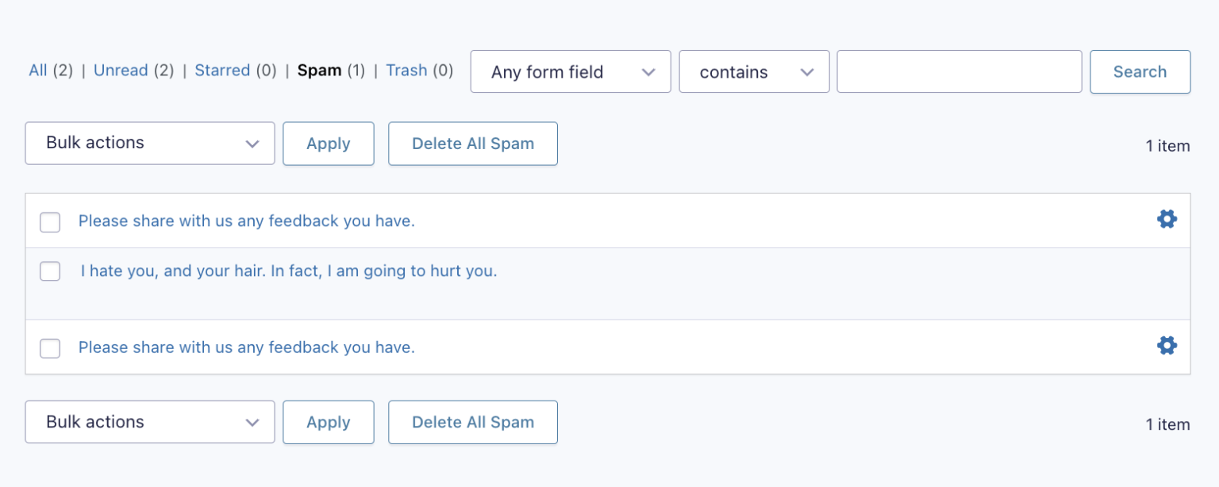Select the checkbox next to the hateful message entry
1219x487 pixels.
[50, 271]
